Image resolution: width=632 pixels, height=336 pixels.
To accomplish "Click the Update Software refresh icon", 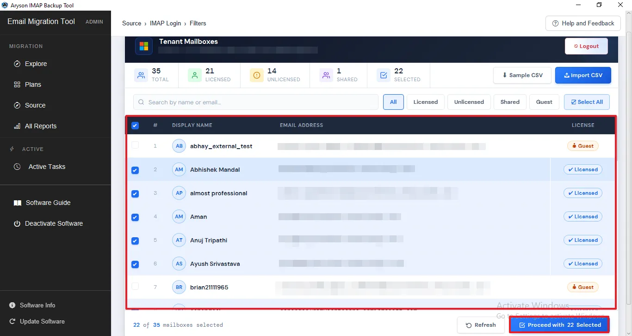I will (12, 321).
